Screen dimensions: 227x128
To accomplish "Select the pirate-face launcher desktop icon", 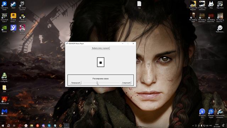I will (22, 30).
